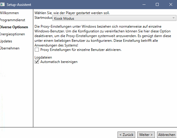Click the Setup-Assistent app icon in title bar
The height and width of the screenshot is (138, 177).
(2, 4)
